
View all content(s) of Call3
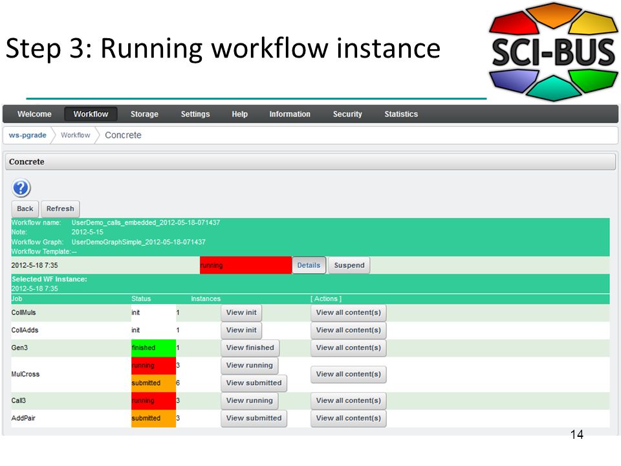pyautogui.click(x=349, y=401)
